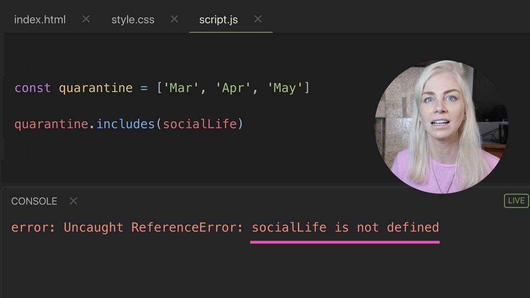
Task: Close the index.html tab
Action: pos(86,19)
